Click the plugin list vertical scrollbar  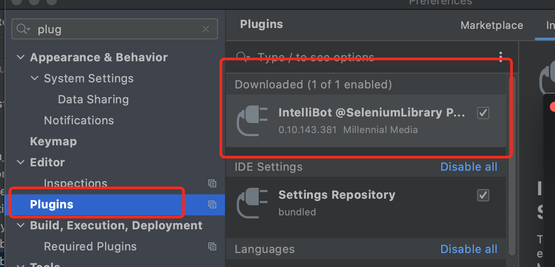click(x=512, y=166)
